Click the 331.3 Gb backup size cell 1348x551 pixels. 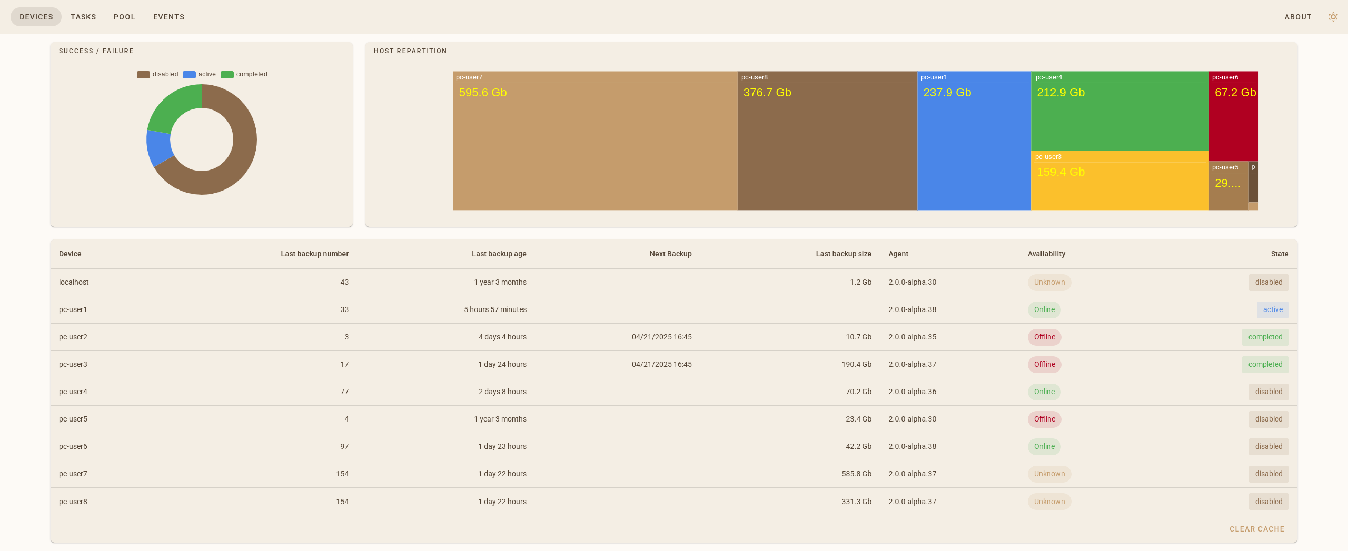pyautogui.click(x=856, y=502)
